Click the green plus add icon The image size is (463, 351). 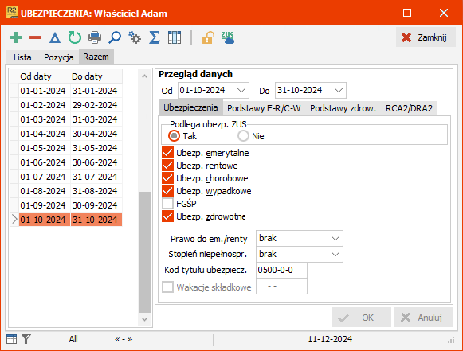16,37
